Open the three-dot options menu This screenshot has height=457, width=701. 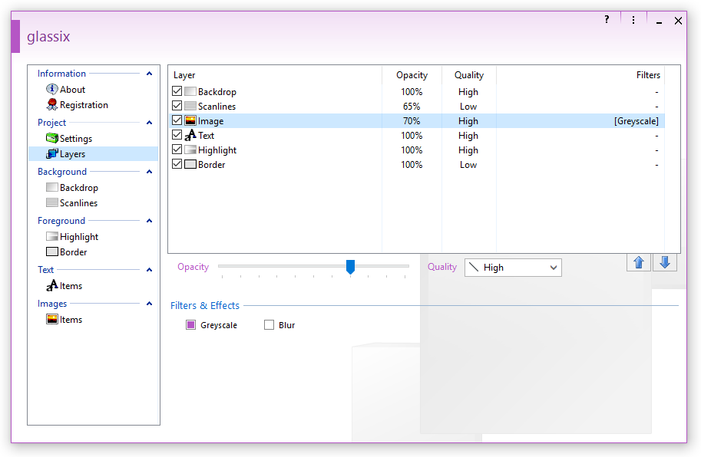633,20
